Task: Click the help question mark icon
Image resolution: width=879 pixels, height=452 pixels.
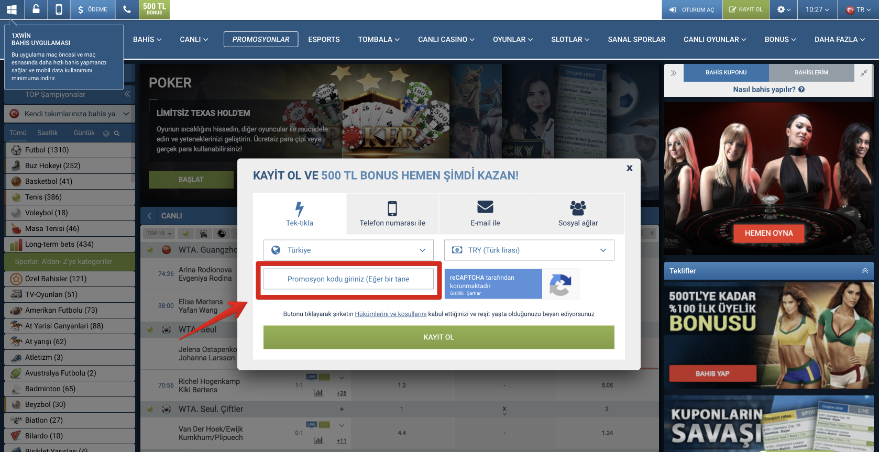Action: 801,90
